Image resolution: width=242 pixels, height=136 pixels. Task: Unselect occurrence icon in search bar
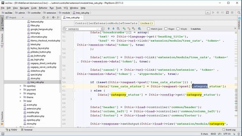click(129, 29)
